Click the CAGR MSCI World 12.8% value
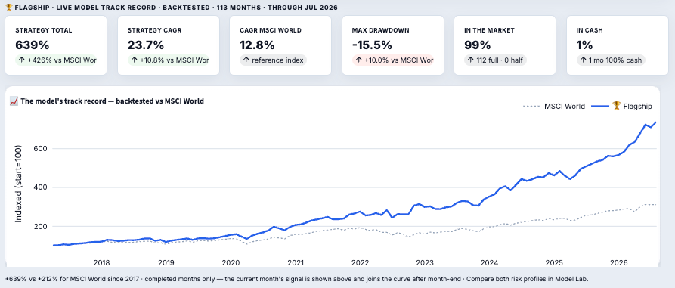 tap(257, 45)
